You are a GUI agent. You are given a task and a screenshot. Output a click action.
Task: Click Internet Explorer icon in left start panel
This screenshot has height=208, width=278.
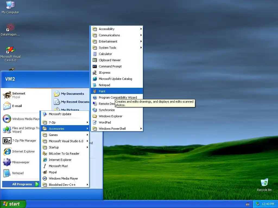click(7, 151)
